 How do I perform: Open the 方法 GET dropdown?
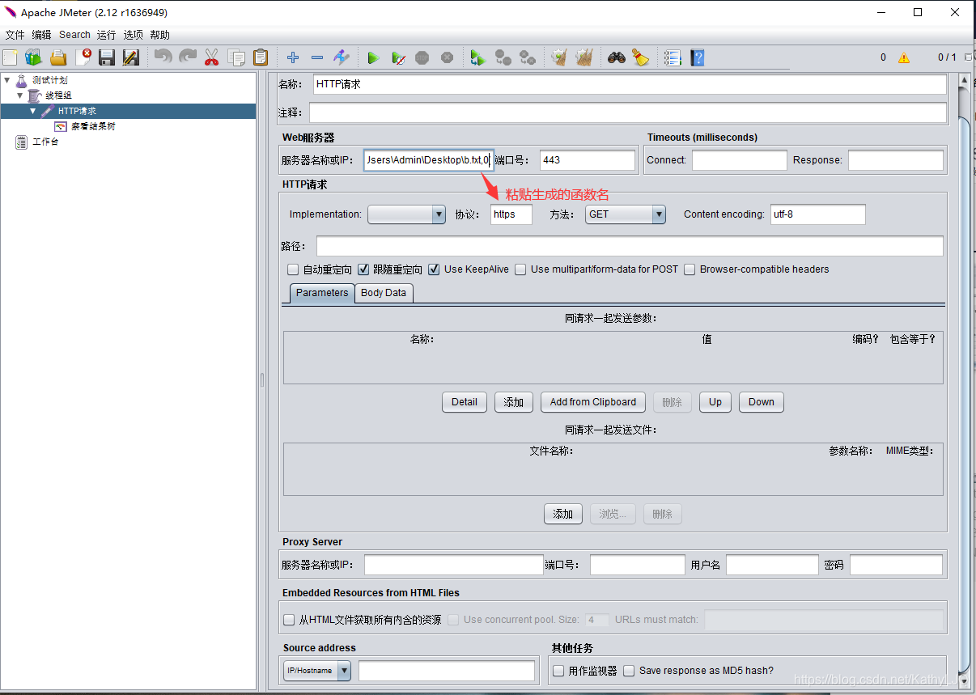[x=626, y=214]
